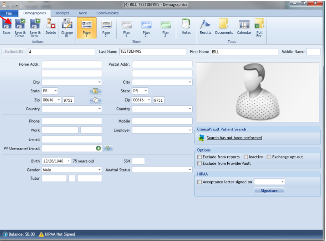Screen dimensions: 326x241
Task: Open the Communicate tab
Action: click(x=107, y=13)
